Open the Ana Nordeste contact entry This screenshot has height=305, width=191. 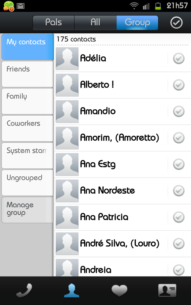pyautogui.click(x=107, y=191)
